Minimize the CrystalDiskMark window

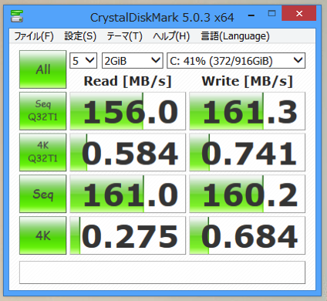tap(251, 15)
